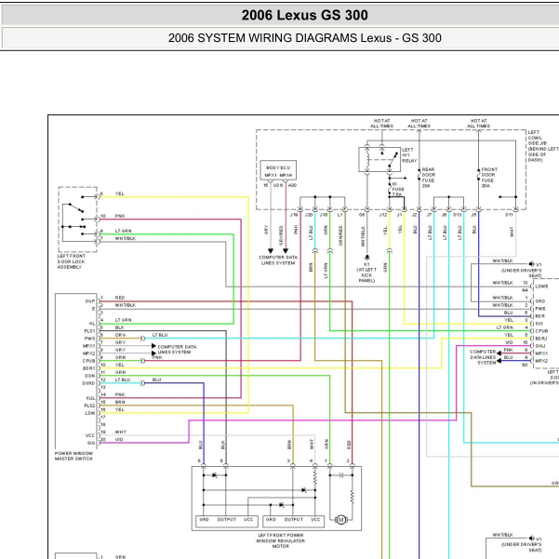Select 'PLS1' pin on master switch

pos(89,331)
